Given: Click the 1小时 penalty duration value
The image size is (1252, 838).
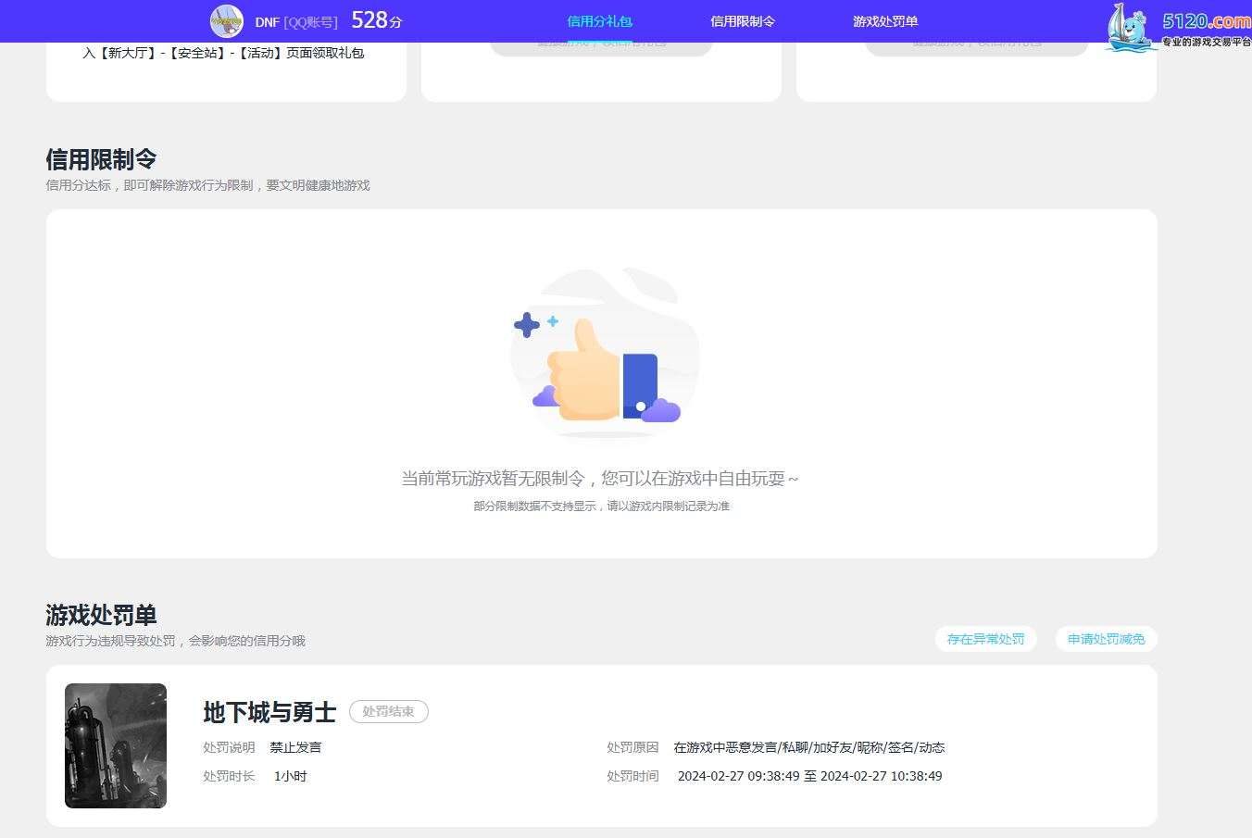Looking at the screenshot, I should (x=290, y=776).
